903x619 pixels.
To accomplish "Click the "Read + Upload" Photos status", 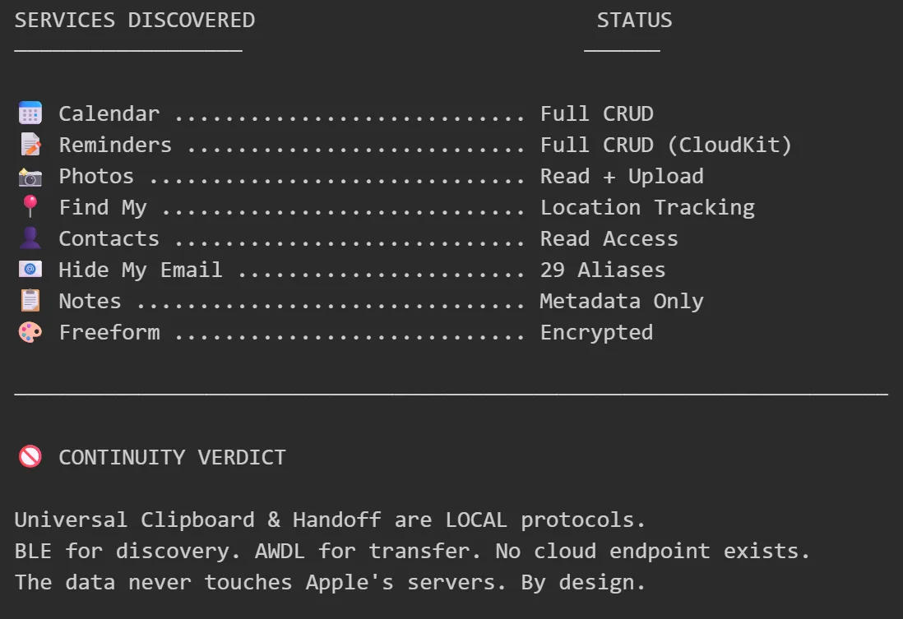I will [622, 177].
